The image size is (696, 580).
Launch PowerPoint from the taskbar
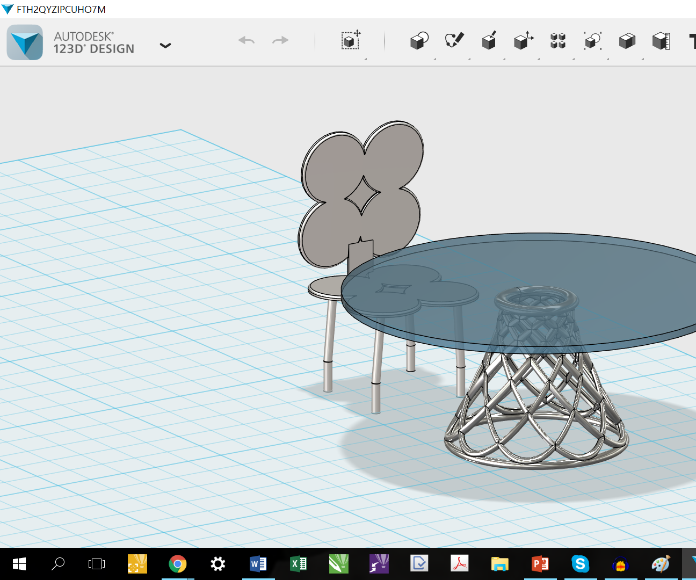[540, 564]
